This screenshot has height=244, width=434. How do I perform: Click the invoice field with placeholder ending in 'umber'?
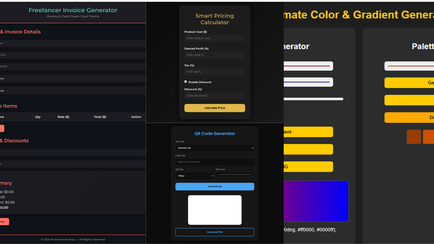coord(73,67)
